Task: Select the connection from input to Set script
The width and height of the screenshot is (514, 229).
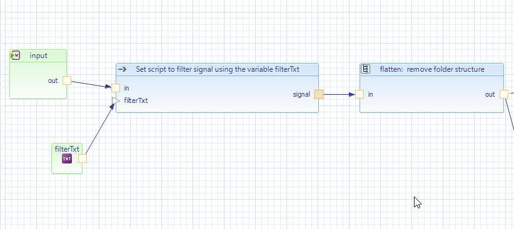Action: coord(91,84)
